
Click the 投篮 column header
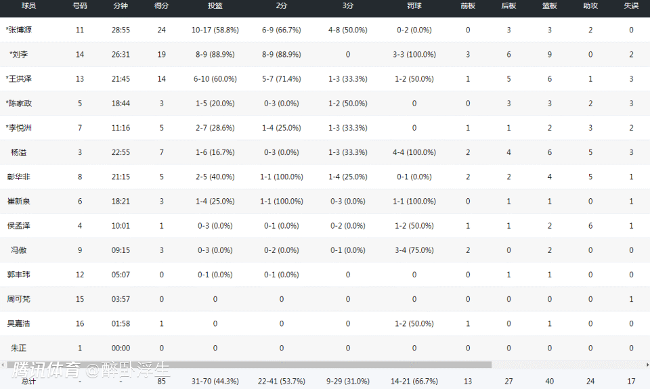[x=215, y=5]
